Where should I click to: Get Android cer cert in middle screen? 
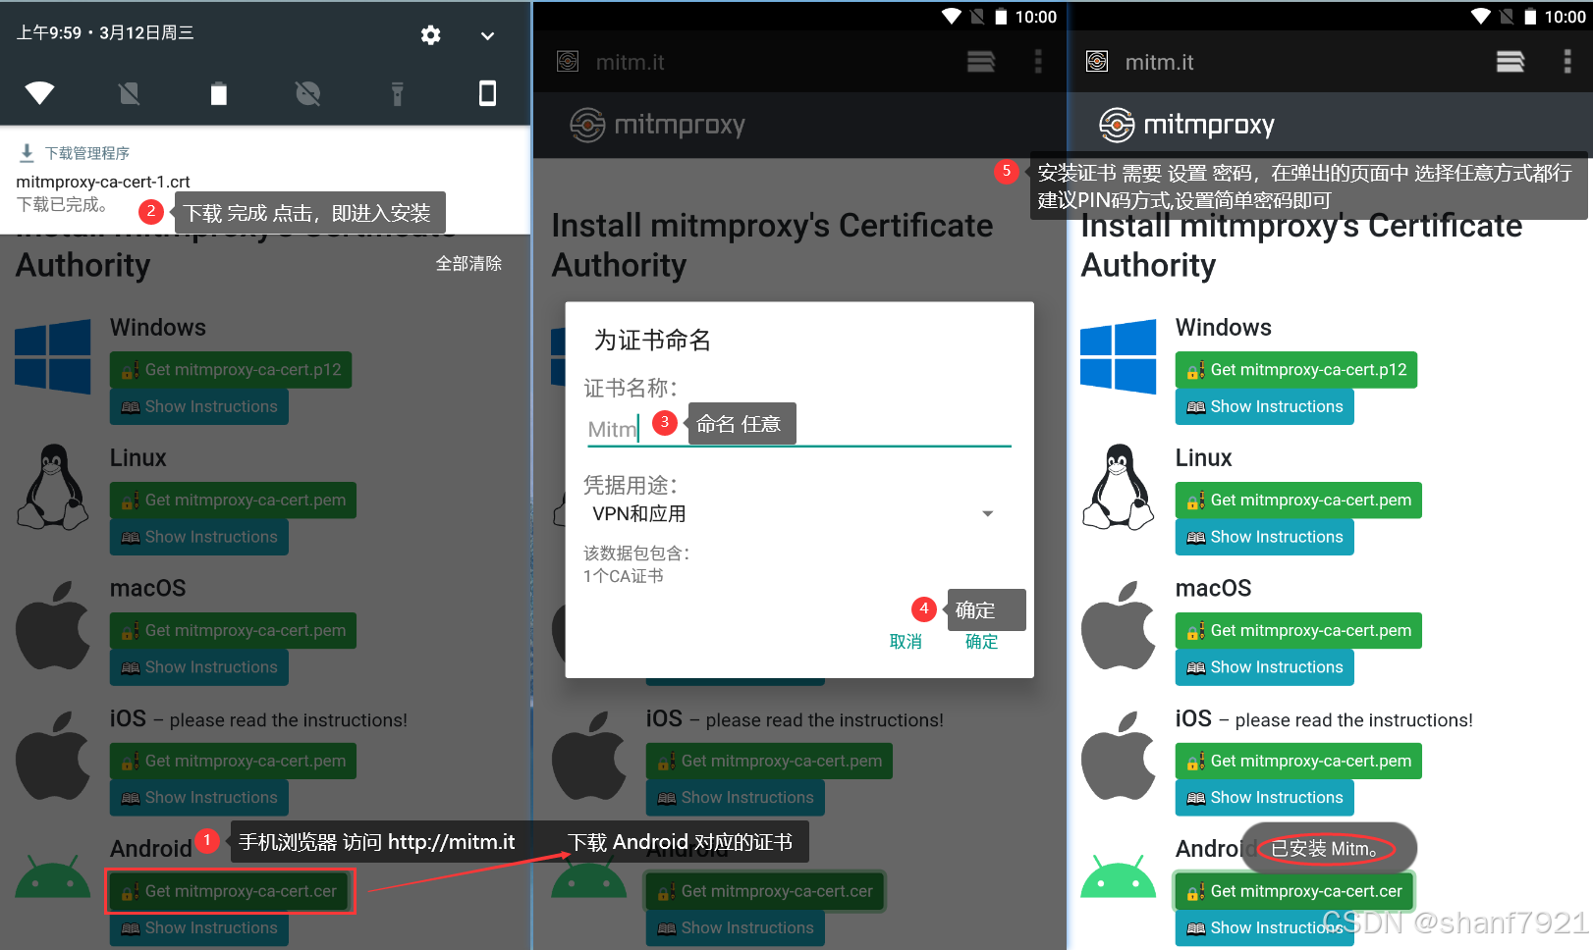point(765,891)
